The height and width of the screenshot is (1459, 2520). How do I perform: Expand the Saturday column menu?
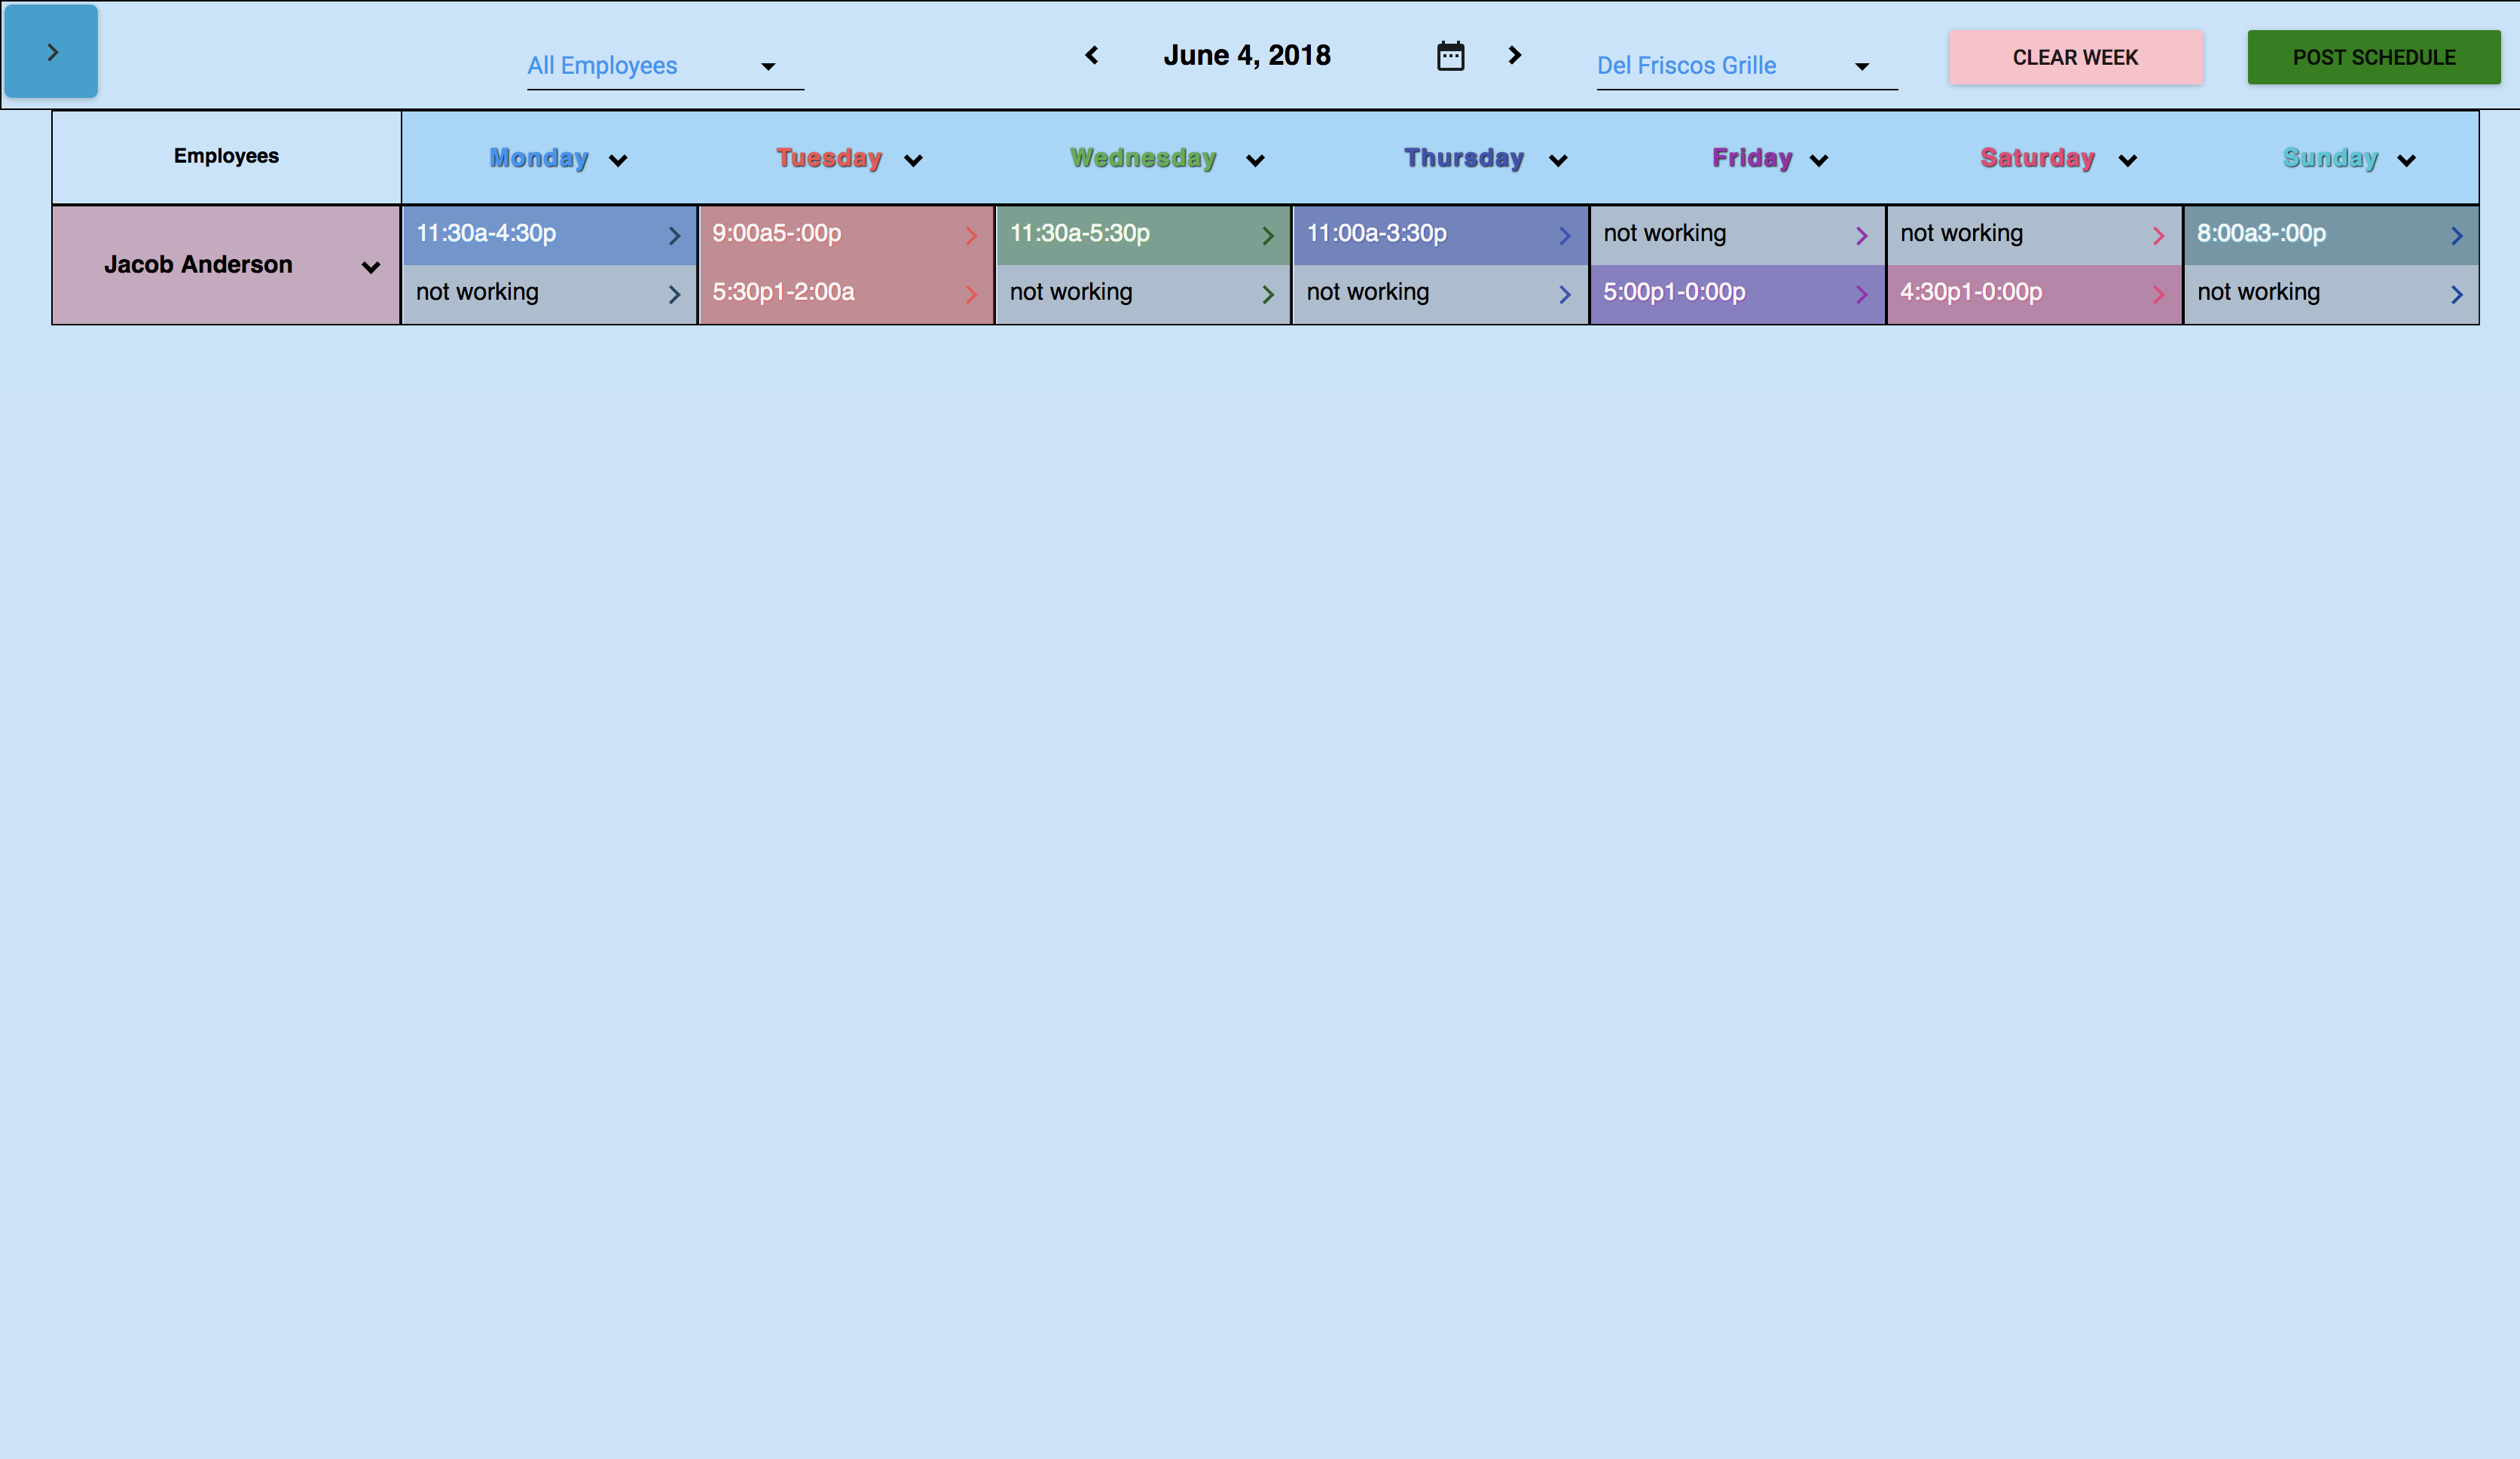point(2127,161)
